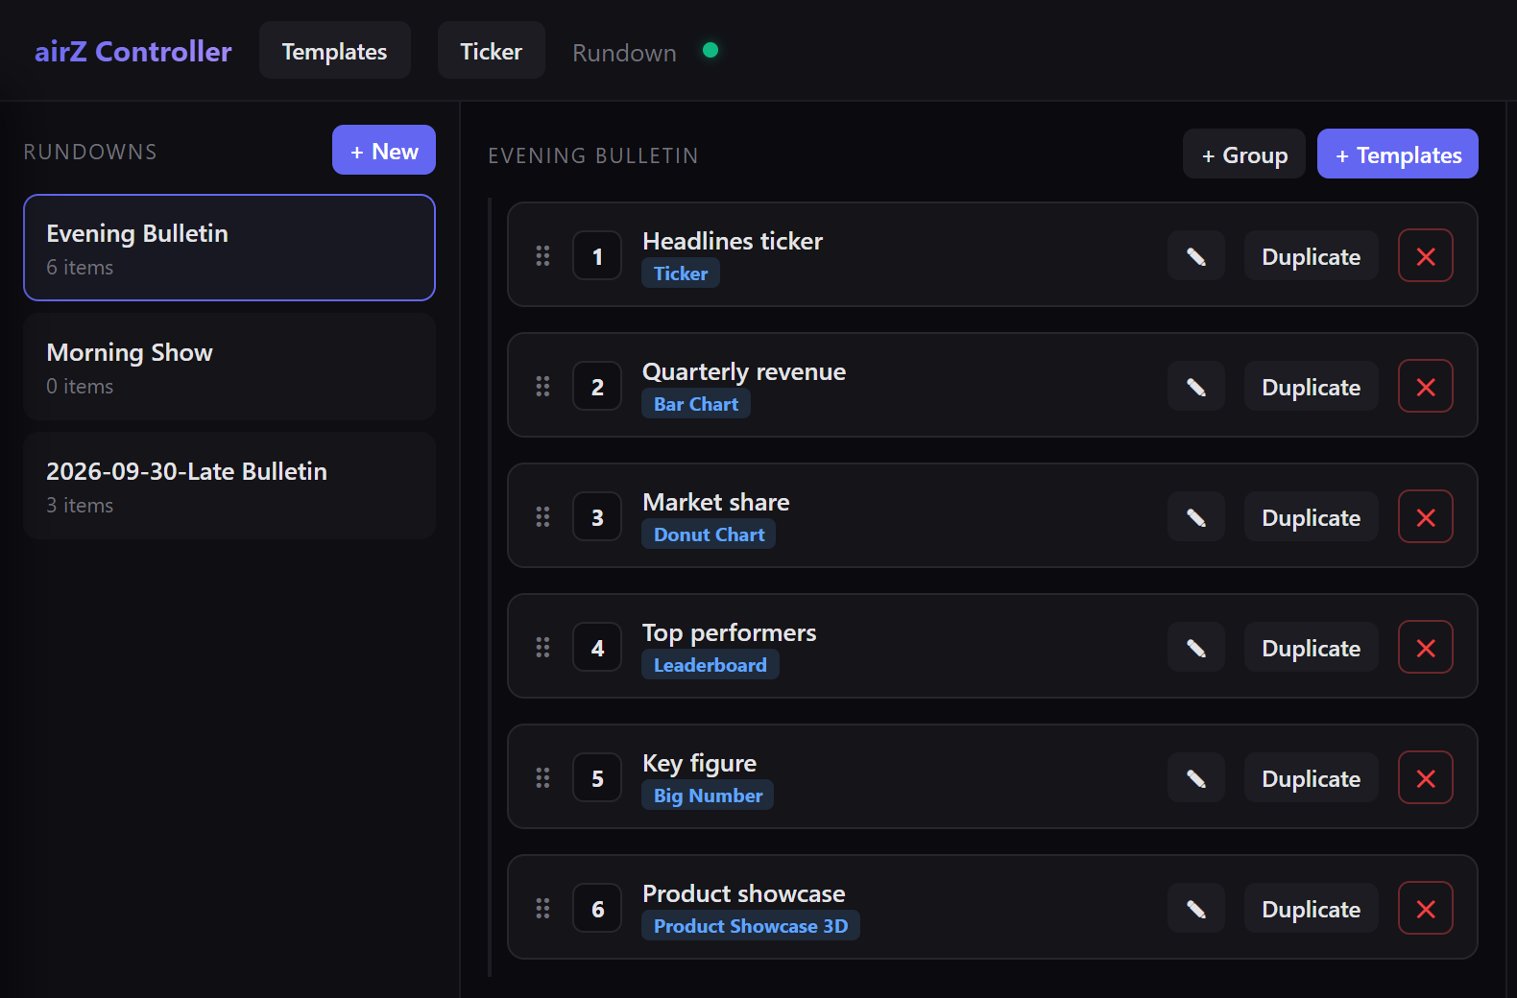The width and height of the screenshot is (1517, 998).
Task: Click the airZ Controller logo
Action: pyautogui.click(x=132, y=51)
